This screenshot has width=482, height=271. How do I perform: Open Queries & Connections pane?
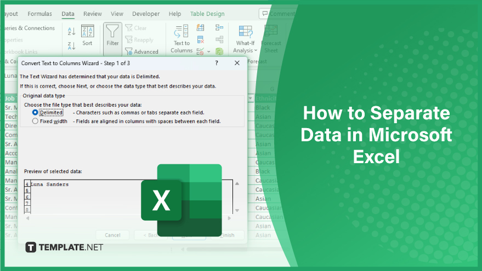point(30,28)
